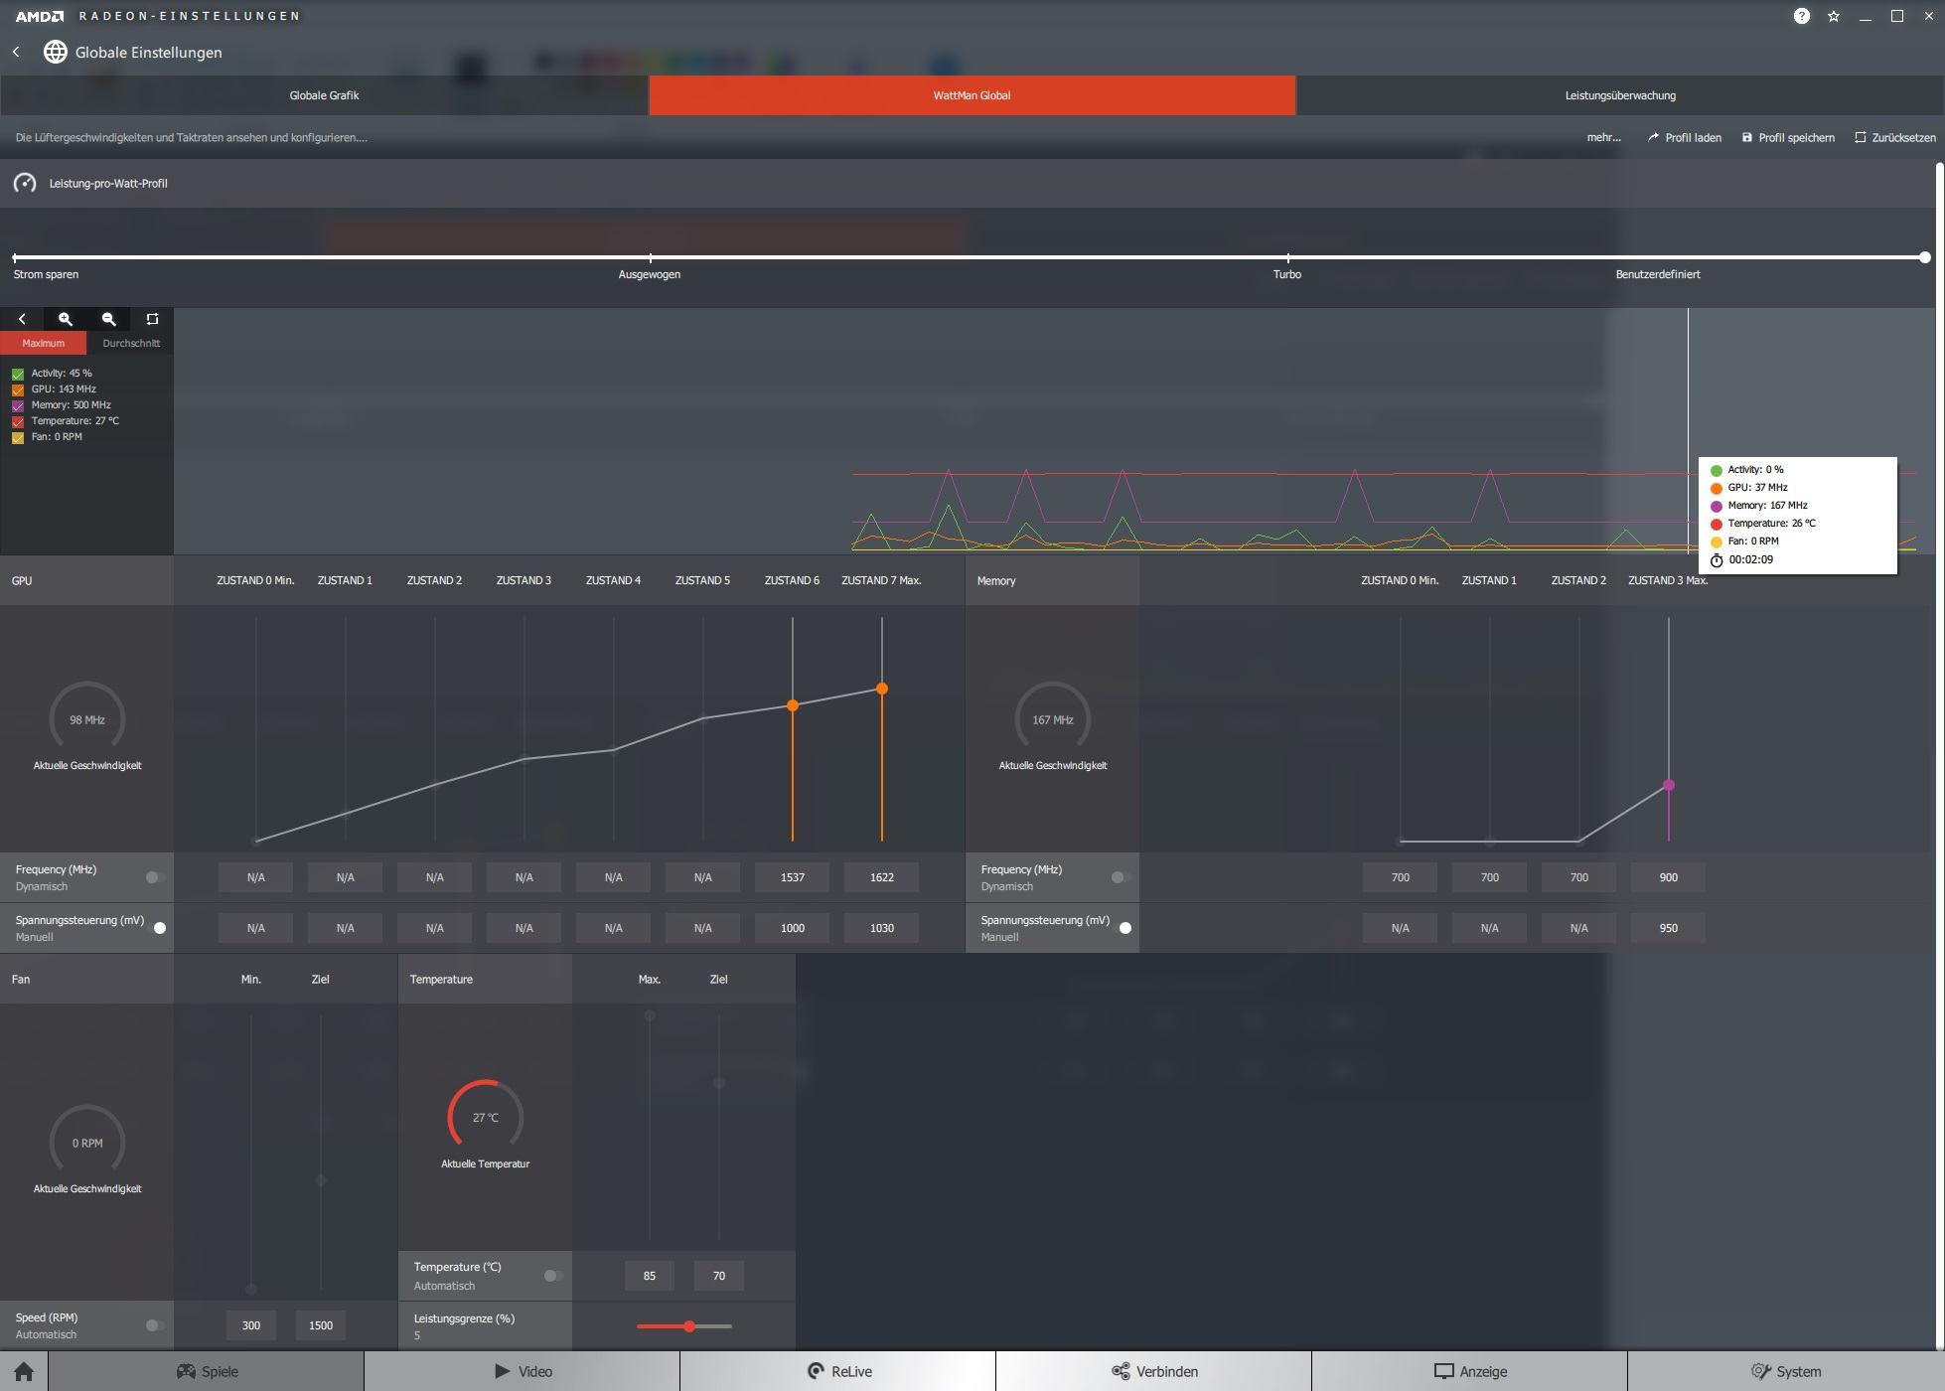Click the GPU Zustand 6 frequency handle
This screenshot has width=1945, height=1391.
793,705
